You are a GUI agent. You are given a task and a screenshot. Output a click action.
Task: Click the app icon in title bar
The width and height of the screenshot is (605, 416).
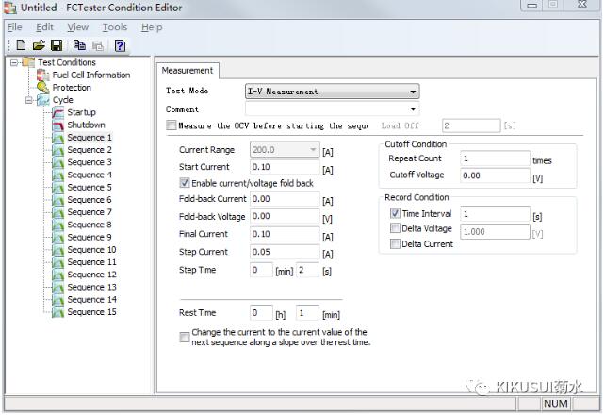(10, 8)
